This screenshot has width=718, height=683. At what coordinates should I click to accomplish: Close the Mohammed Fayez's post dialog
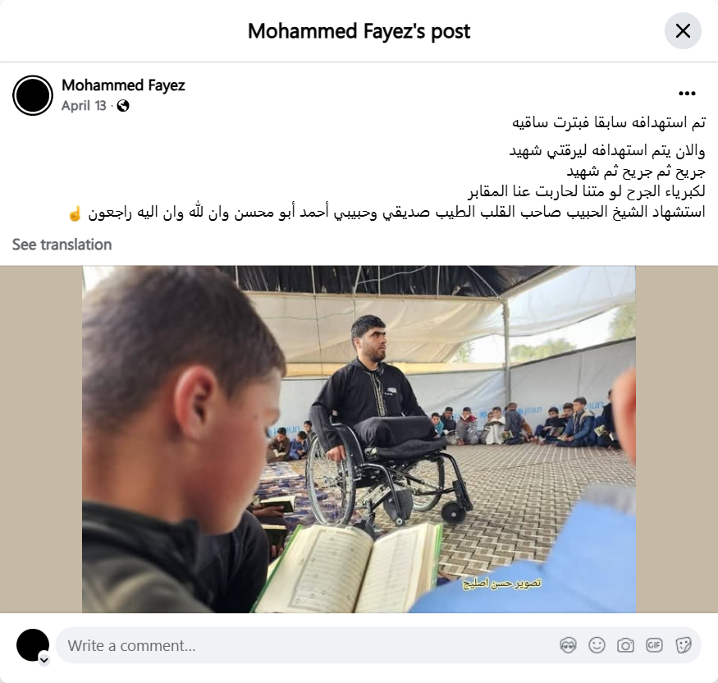(683, 31)
